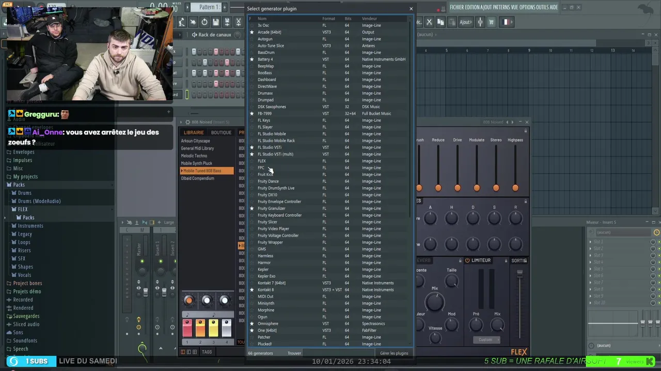Image resolution: width=661 pixels, height=371 pixels.
Task: Sort by the Vendeur column header
Action: click(369, 19)
